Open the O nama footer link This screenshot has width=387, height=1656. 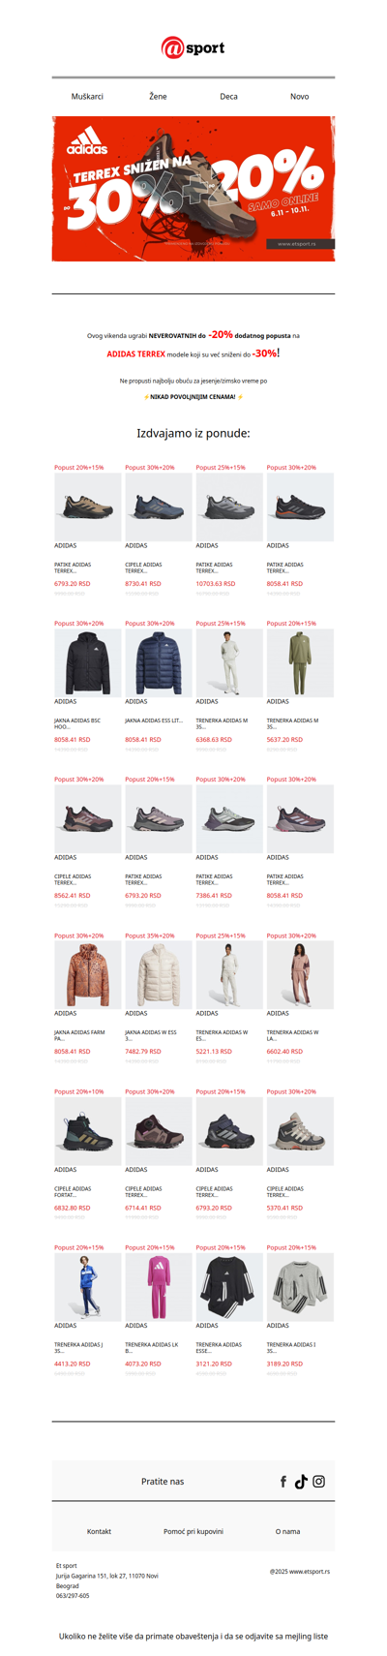(287, 1531)
